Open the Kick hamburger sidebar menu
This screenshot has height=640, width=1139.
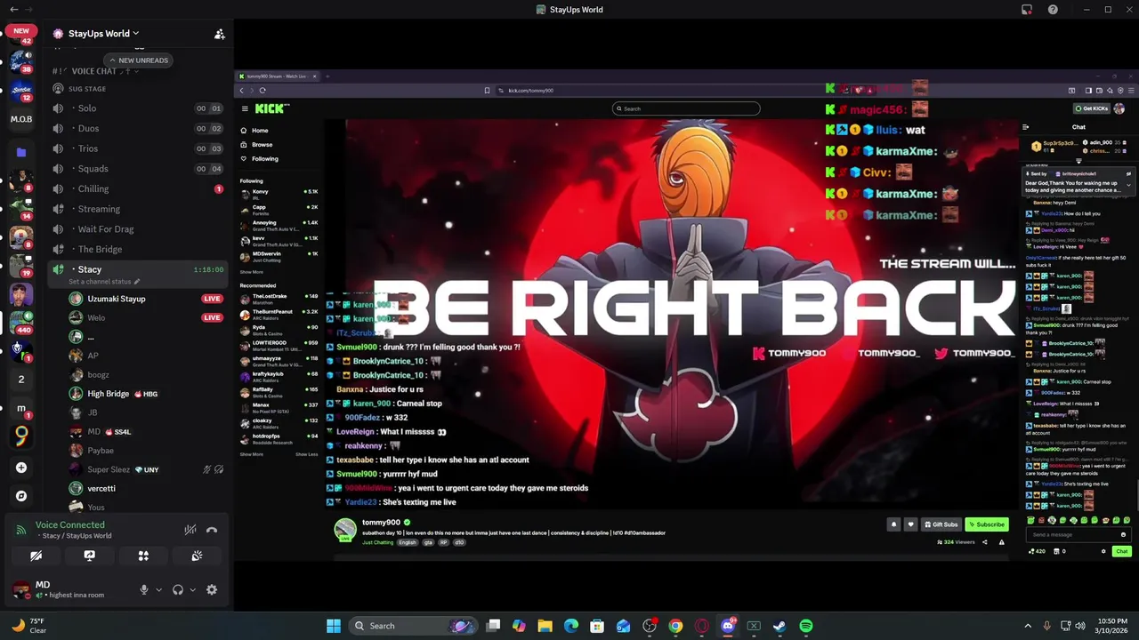click(x=245, y=108)
